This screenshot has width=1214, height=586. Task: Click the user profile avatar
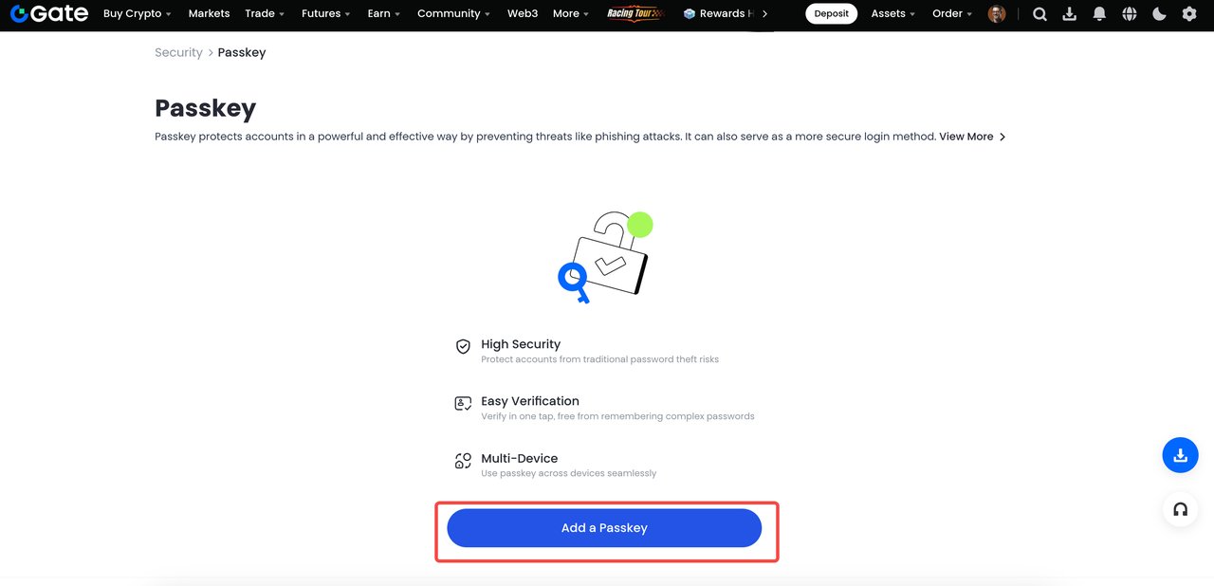pos(996,14)
